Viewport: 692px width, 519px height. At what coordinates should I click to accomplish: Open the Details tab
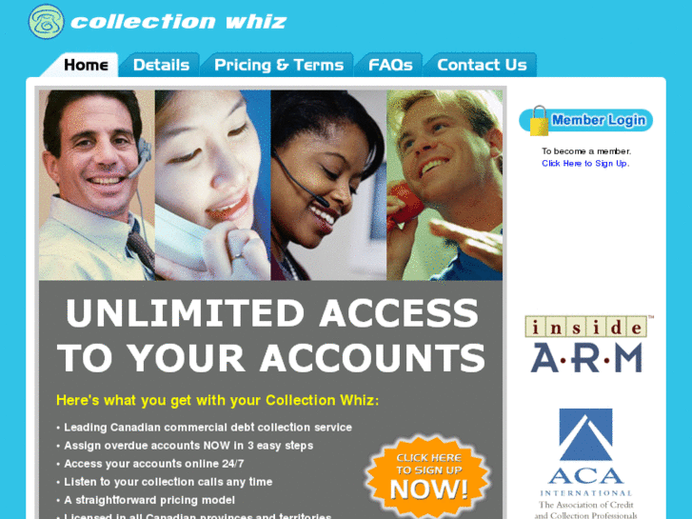coord(161,65)
